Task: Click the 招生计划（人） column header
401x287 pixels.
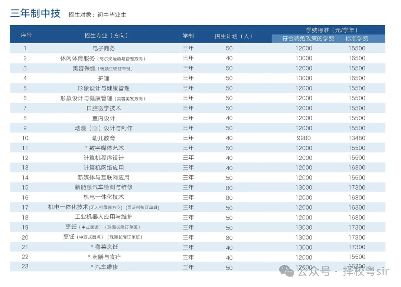Action: tap(233, 36)
